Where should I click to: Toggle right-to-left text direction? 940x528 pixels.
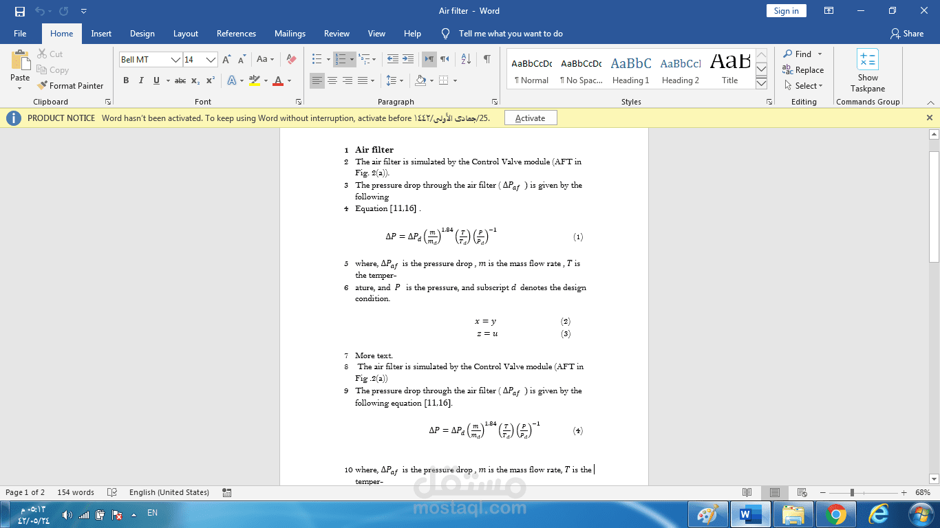[445, 60]
